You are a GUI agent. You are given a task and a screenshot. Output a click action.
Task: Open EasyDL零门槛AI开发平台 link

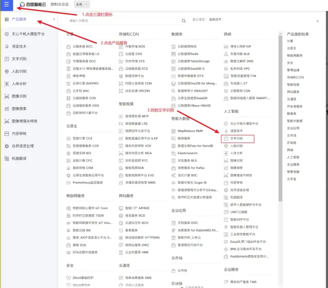click(248, 242)
